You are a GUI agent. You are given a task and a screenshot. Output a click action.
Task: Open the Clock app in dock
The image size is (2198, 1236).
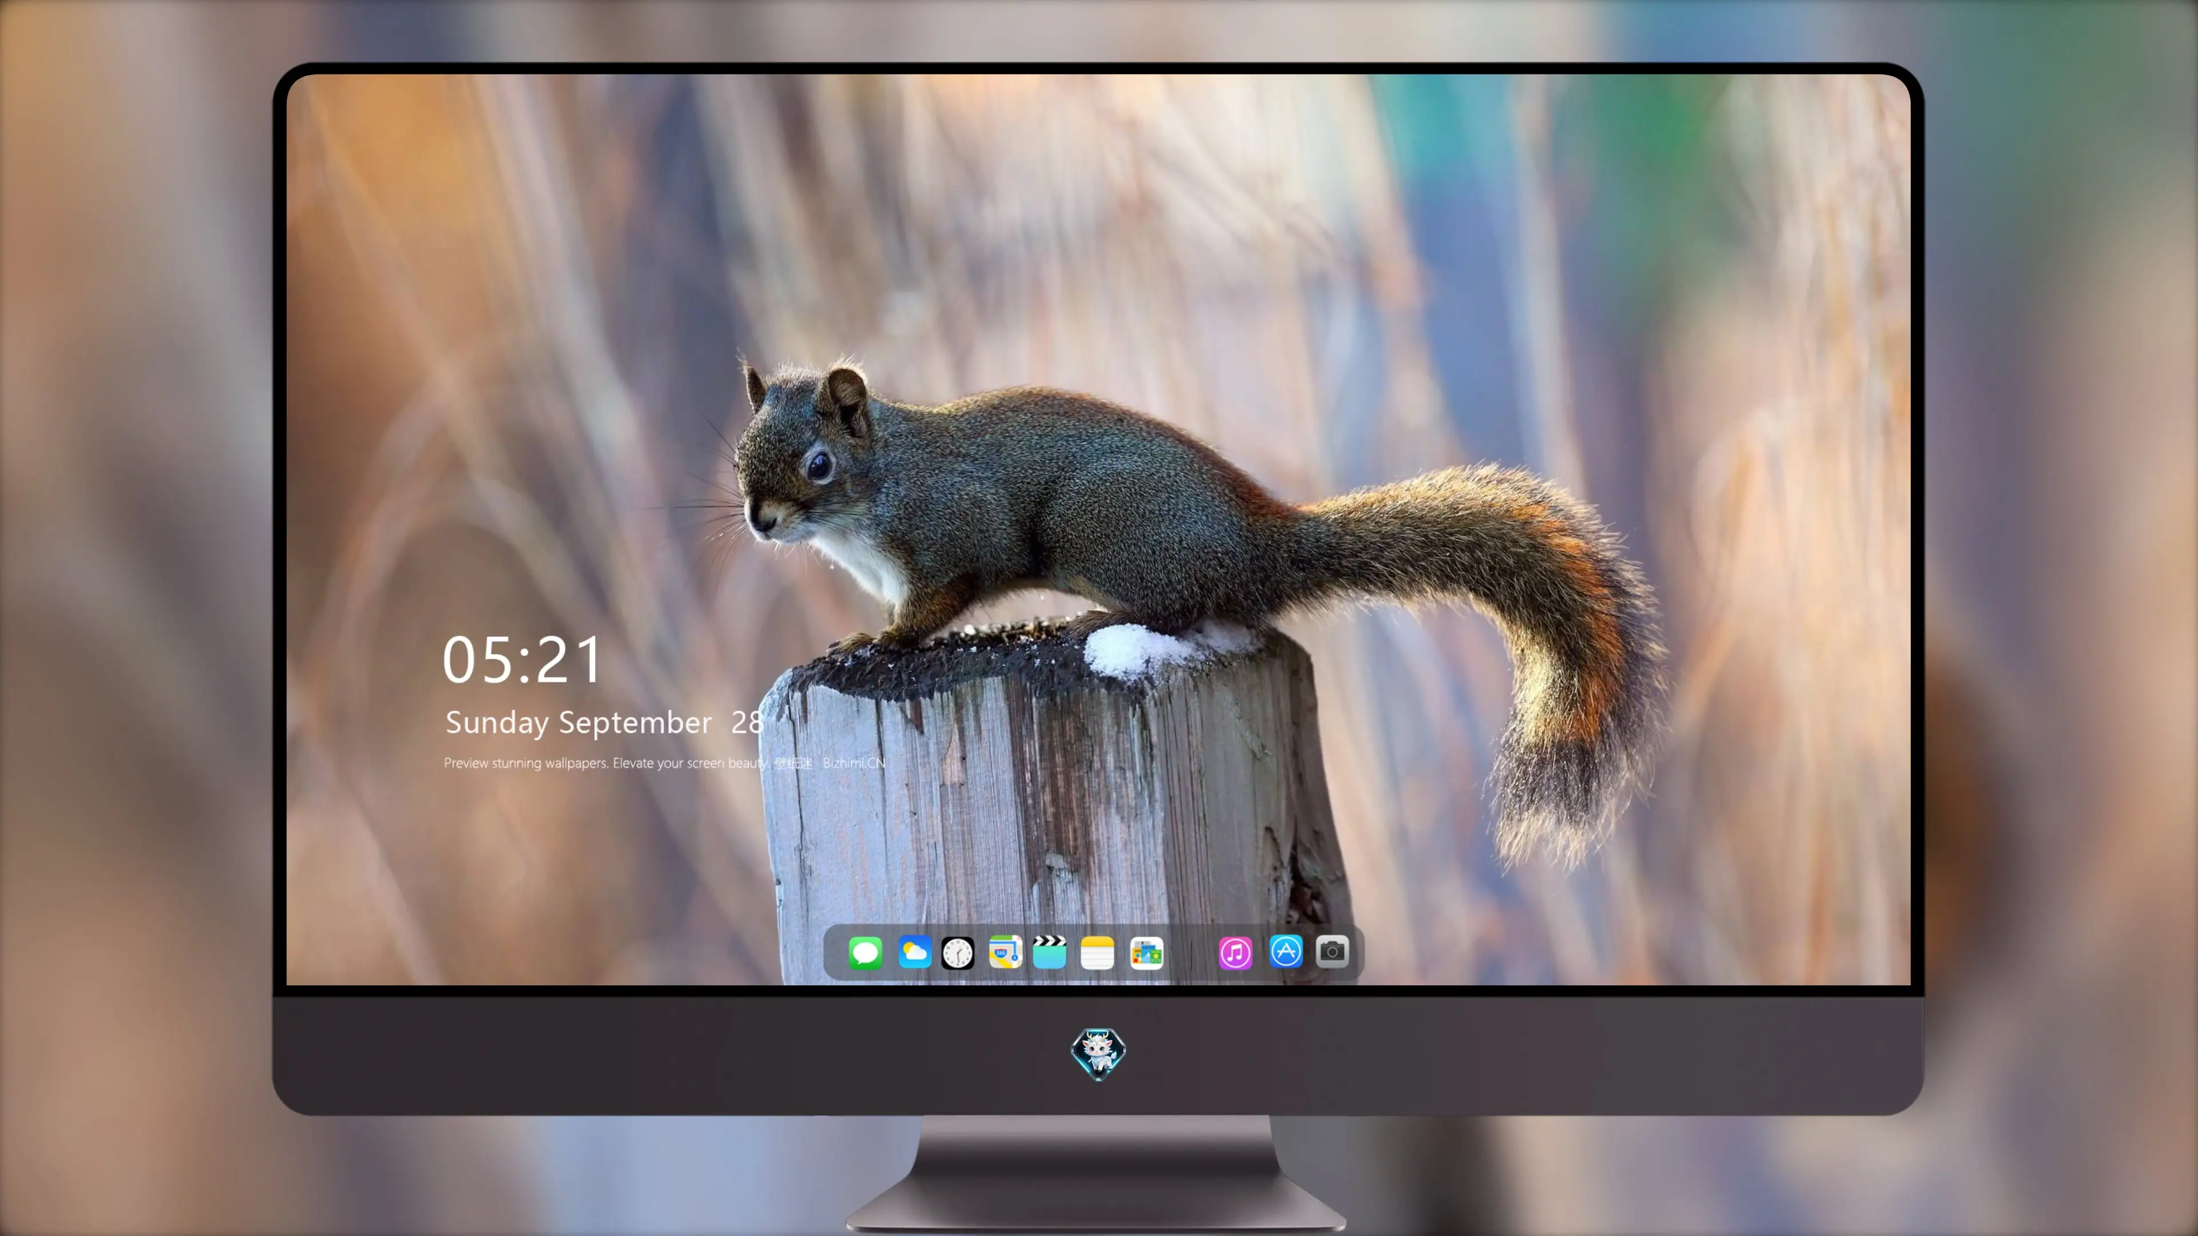coord(958,953)
